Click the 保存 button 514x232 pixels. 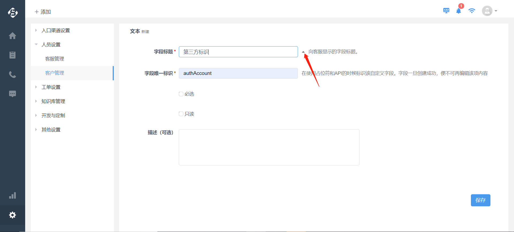pyautogui.click(x=480, y=200)
